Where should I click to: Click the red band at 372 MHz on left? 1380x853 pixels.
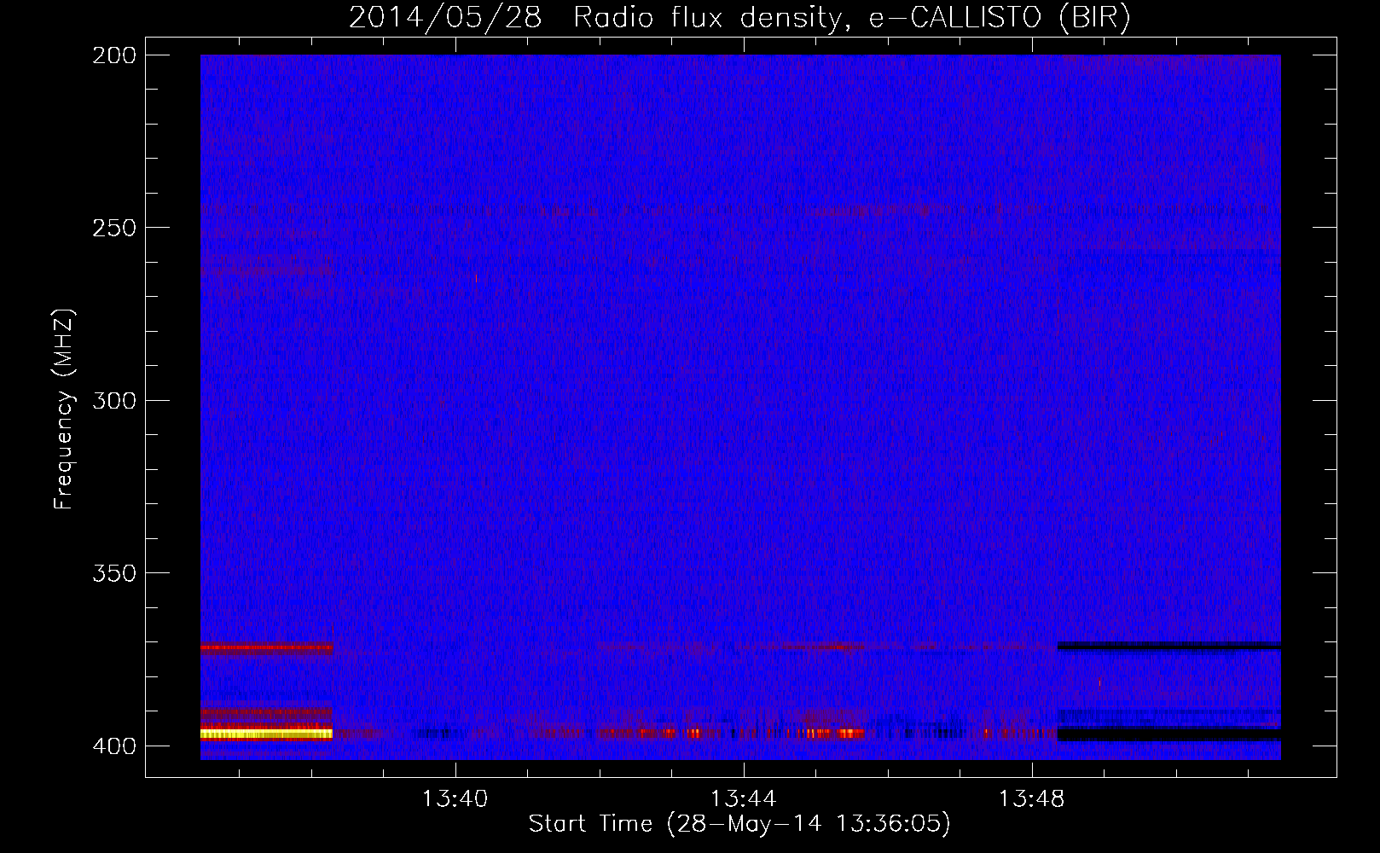(x=266, y=647)
